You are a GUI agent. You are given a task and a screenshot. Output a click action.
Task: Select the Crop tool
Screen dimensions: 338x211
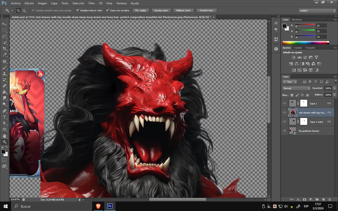coord(4,49)
